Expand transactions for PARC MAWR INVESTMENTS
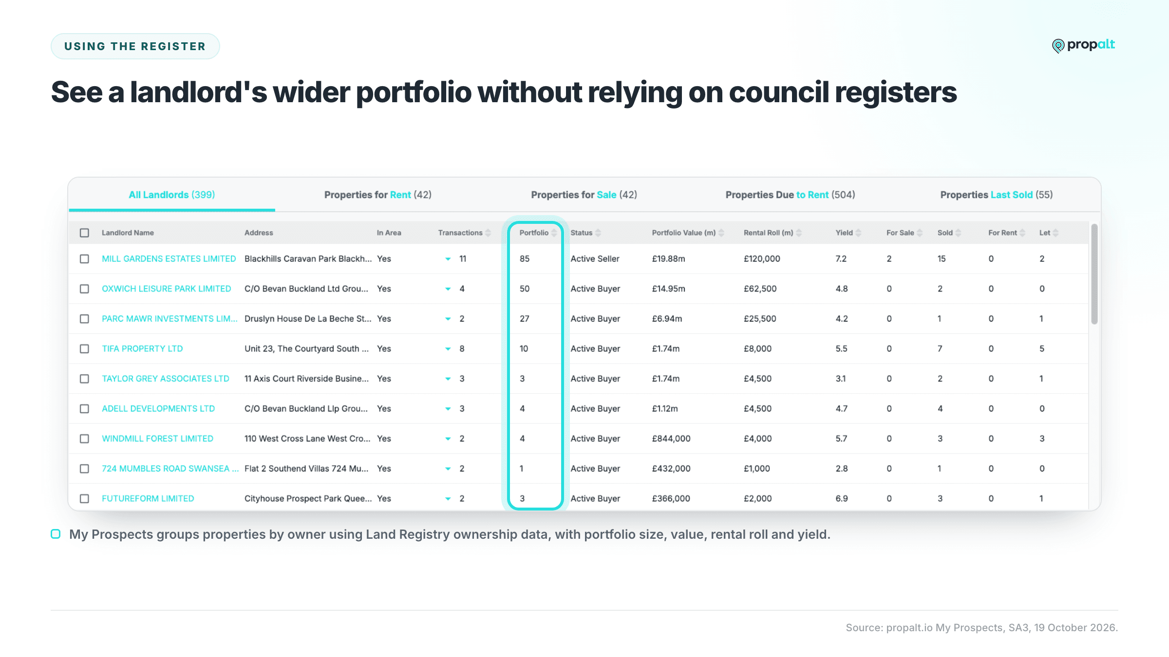The width and height of the screenshot is (1169, 657). pyautogui.click(x=448, y=319)
